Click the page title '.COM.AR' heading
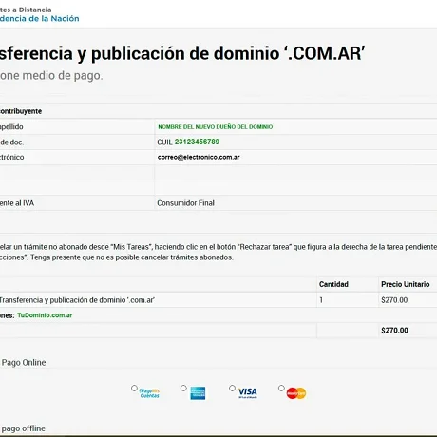 [182, 53]
